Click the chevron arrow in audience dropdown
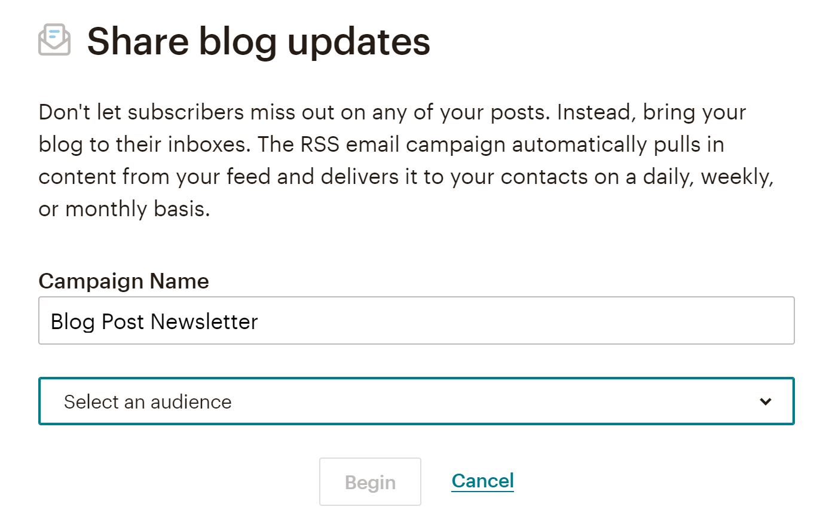The width and height of the screenshot is (829, 525). [x=765, y=401]
